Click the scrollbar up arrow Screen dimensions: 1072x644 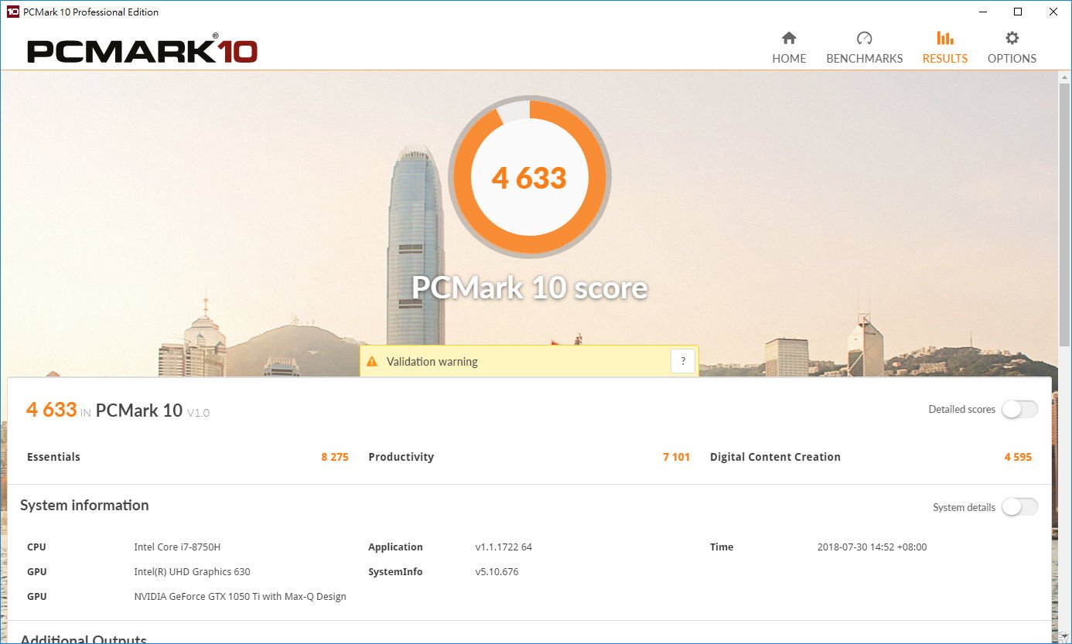1064,77
